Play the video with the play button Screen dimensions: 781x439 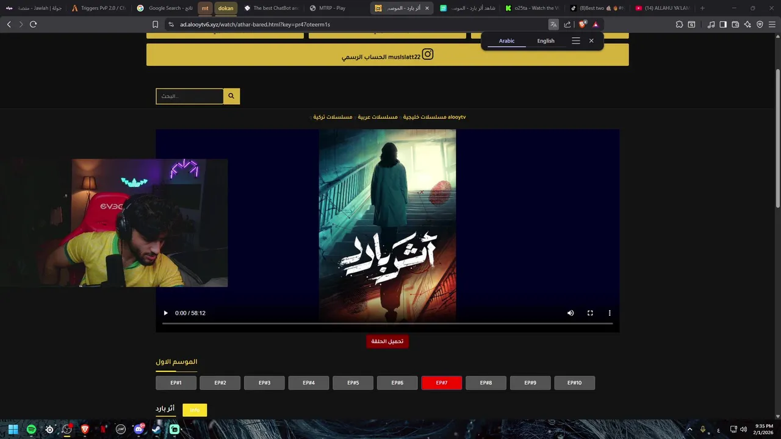pos(165,313)
